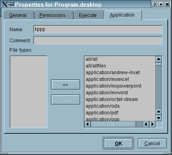Screen dimensions: 172x155
Task: Select application/msword entry
Action: click(120, 93)
